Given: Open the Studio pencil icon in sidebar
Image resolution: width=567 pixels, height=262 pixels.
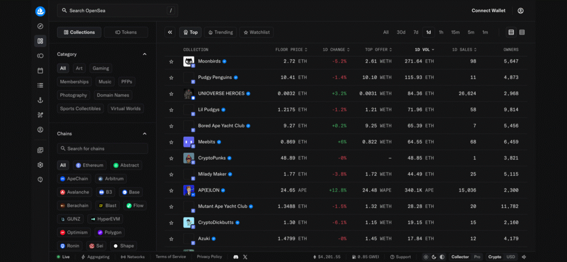Looking at the screenshot, I should click(40, 115).
